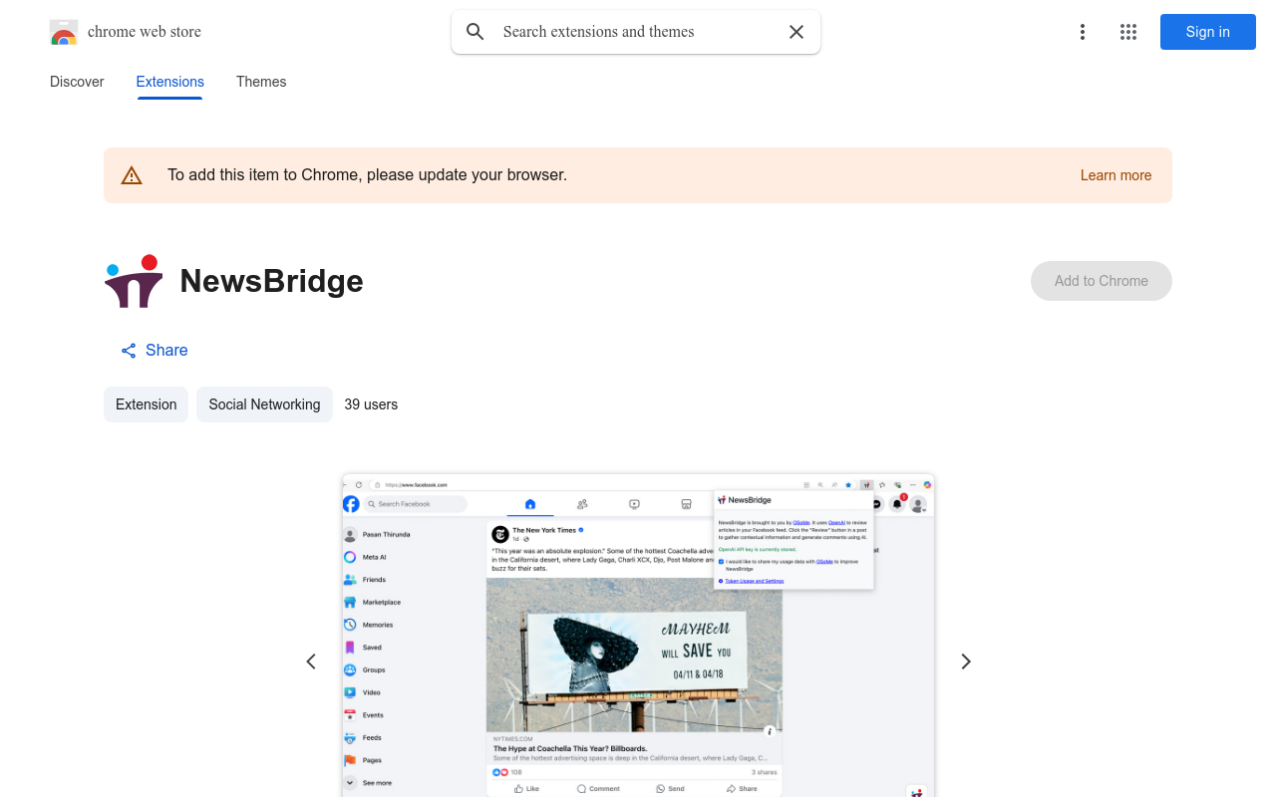Select the Extensions tab

click(x=170, y=82)
